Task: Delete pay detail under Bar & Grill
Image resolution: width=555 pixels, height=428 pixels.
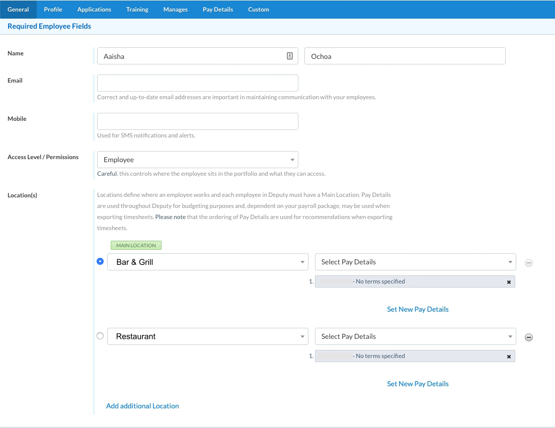Action: (509, 282)
